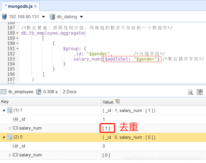
Task: Click the tb_employee collection icon
Action: point(3,92)
